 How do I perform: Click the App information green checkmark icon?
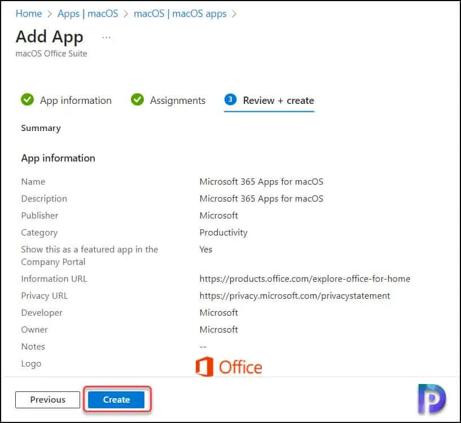click(x=27, y=99)
